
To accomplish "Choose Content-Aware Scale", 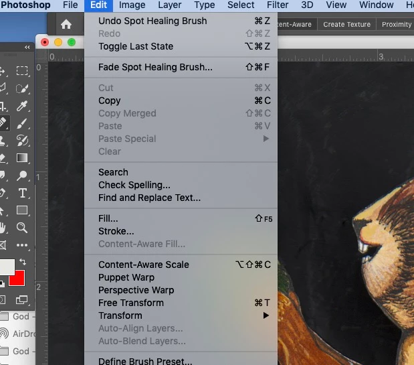I will click(x=181, y=265).
